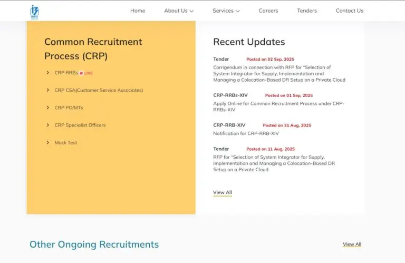Image resolution: width=405 pixels, height=263 pixels.
Task: Go to the Tenders page
Action: (307, 11)
